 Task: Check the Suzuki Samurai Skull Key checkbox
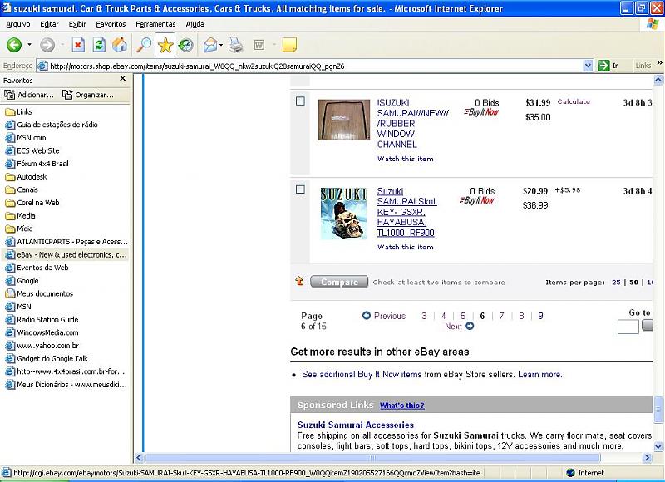[300, 189]
